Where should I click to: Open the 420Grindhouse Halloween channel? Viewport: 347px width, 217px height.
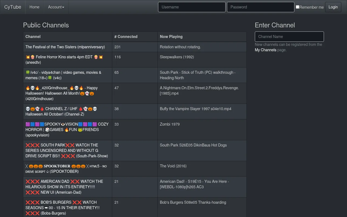(62, 93)
